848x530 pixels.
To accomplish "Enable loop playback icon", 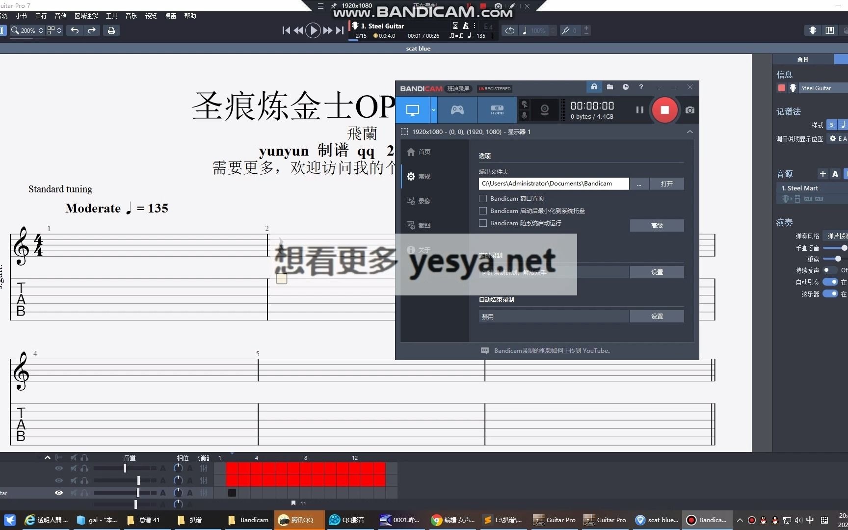I will pos(510,30).
